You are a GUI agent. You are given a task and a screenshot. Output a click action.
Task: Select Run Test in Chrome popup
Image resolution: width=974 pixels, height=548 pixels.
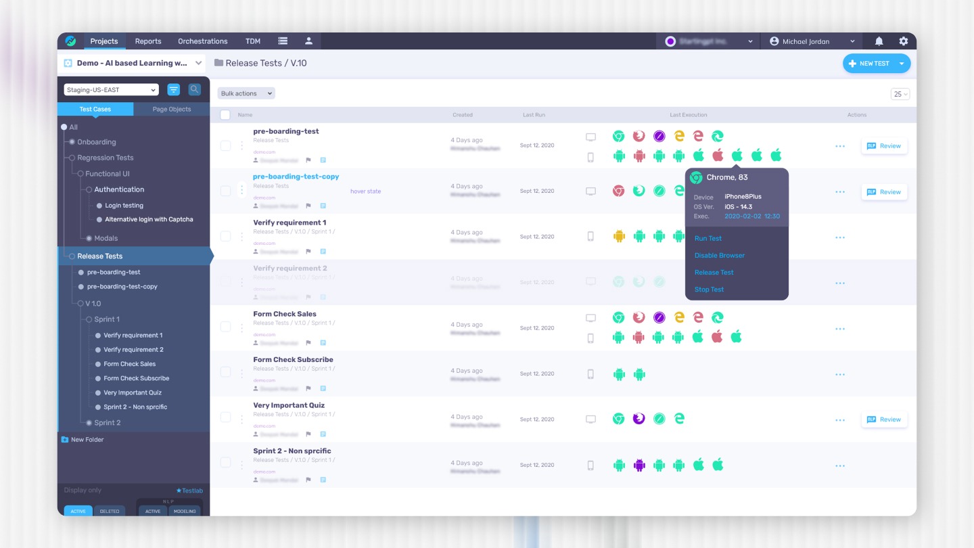[x=708, y=238]
